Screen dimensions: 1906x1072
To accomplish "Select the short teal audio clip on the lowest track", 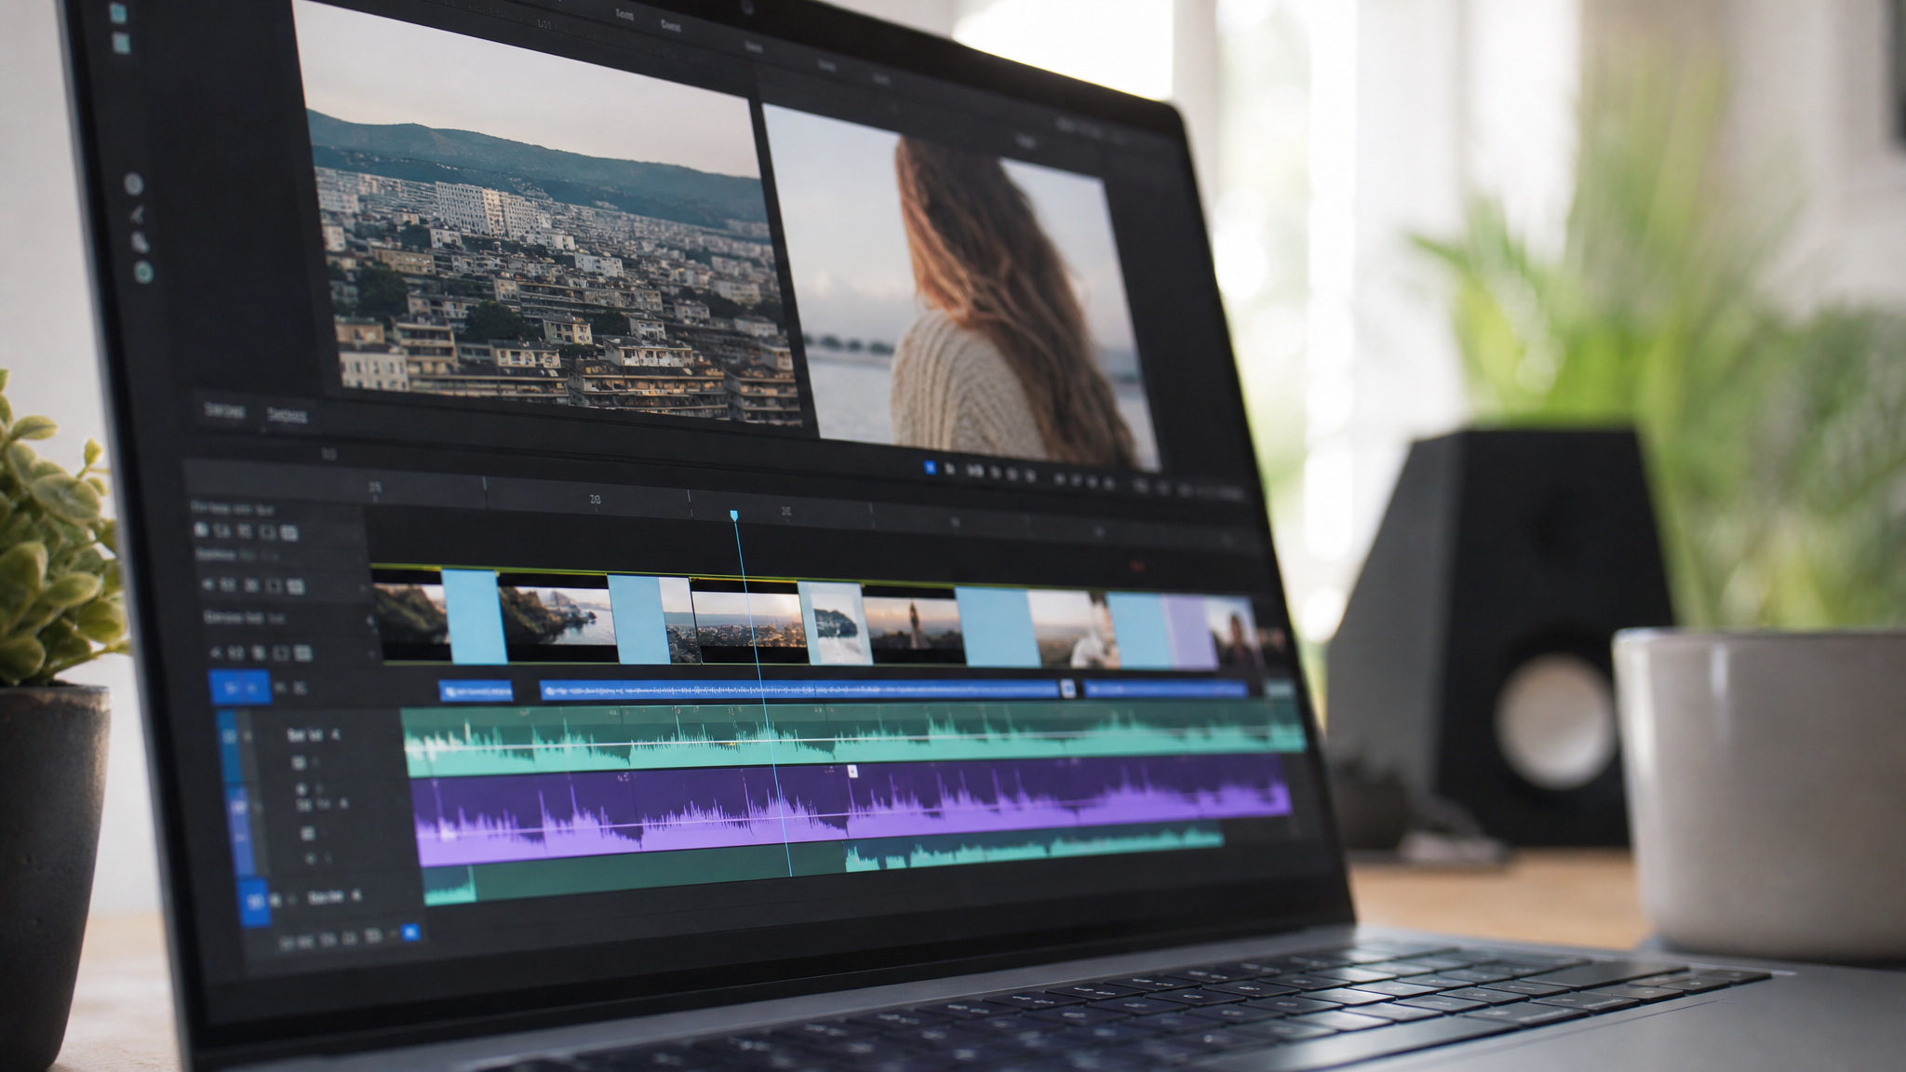I will [x=450, y=885].
